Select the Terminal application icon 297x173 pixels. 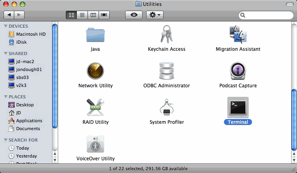[238, 108]
